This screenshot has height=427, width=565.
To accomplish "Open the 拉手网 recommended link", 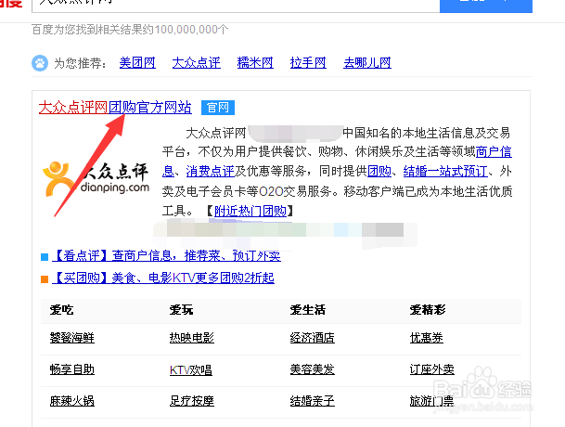I will point(308,63).
